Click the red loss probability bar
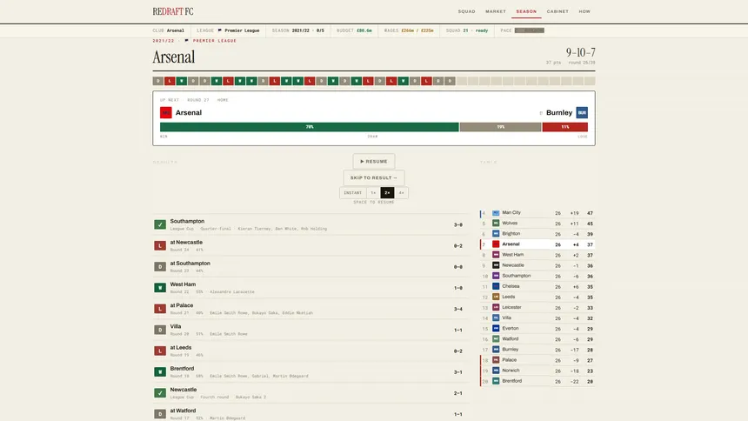Viewport: 748px width, 421px height. point(564,127)
